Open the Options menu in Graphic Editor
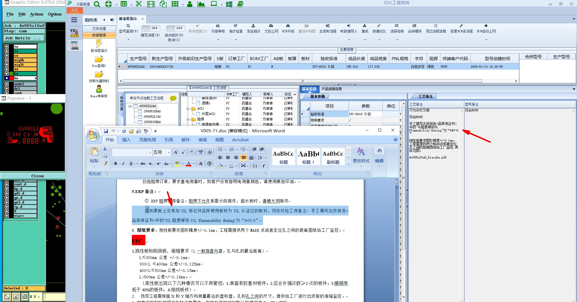This screenshot has width=577, height=302. click(x=55, y=14)
